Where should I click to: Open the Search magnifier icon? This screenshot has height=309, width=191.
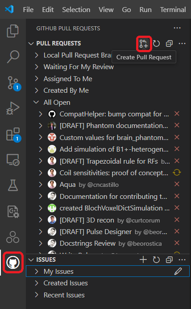point(13,57)
